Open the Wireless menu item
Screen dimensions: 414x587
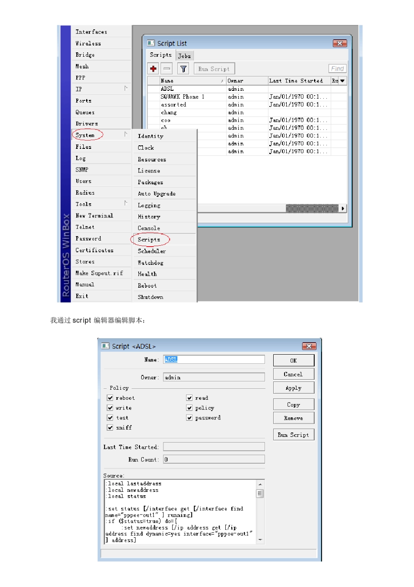click(101, 43)
